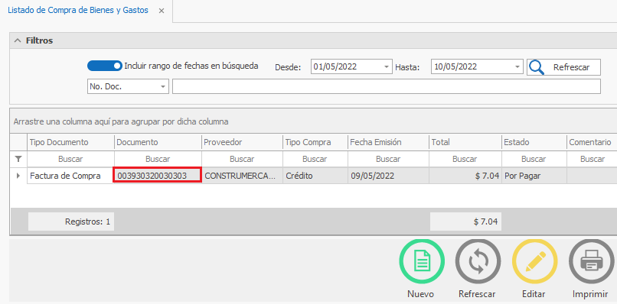Viewport: 617px width, 304px height.
Task: Select the Por Pagar status cell
Action: pos(534,176)
